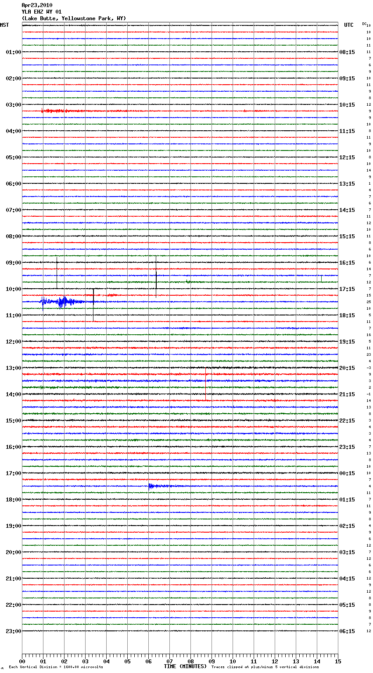
Task: Click the location text "(Lake Butte, Yellowstone Park, WY)"
Action: 74,18
